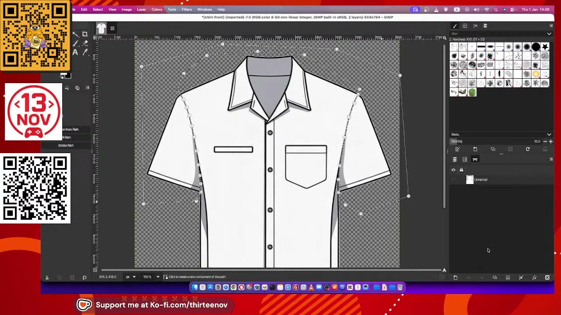Screen dimensions: 561x315
Task: Select the Crop tool
Action: coord(85,34)
